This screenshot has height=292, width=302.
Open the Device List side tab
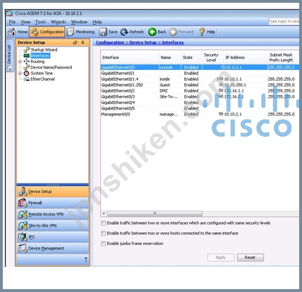(10, 55)
